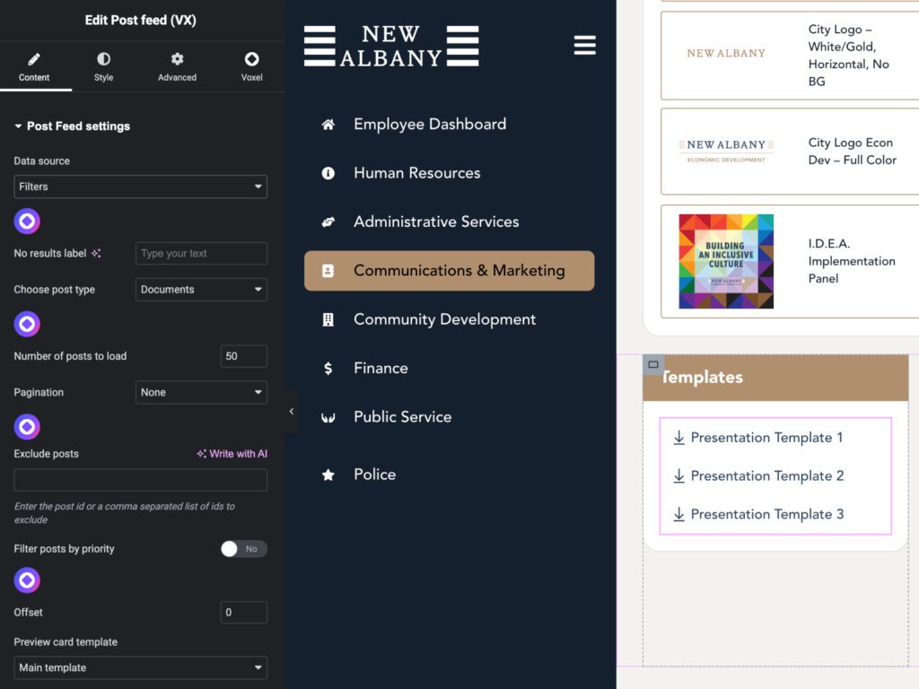Screen dimensions: 919x689
Task: Open Preview card template Main template dropdown
Action: (x=141, y=667)
